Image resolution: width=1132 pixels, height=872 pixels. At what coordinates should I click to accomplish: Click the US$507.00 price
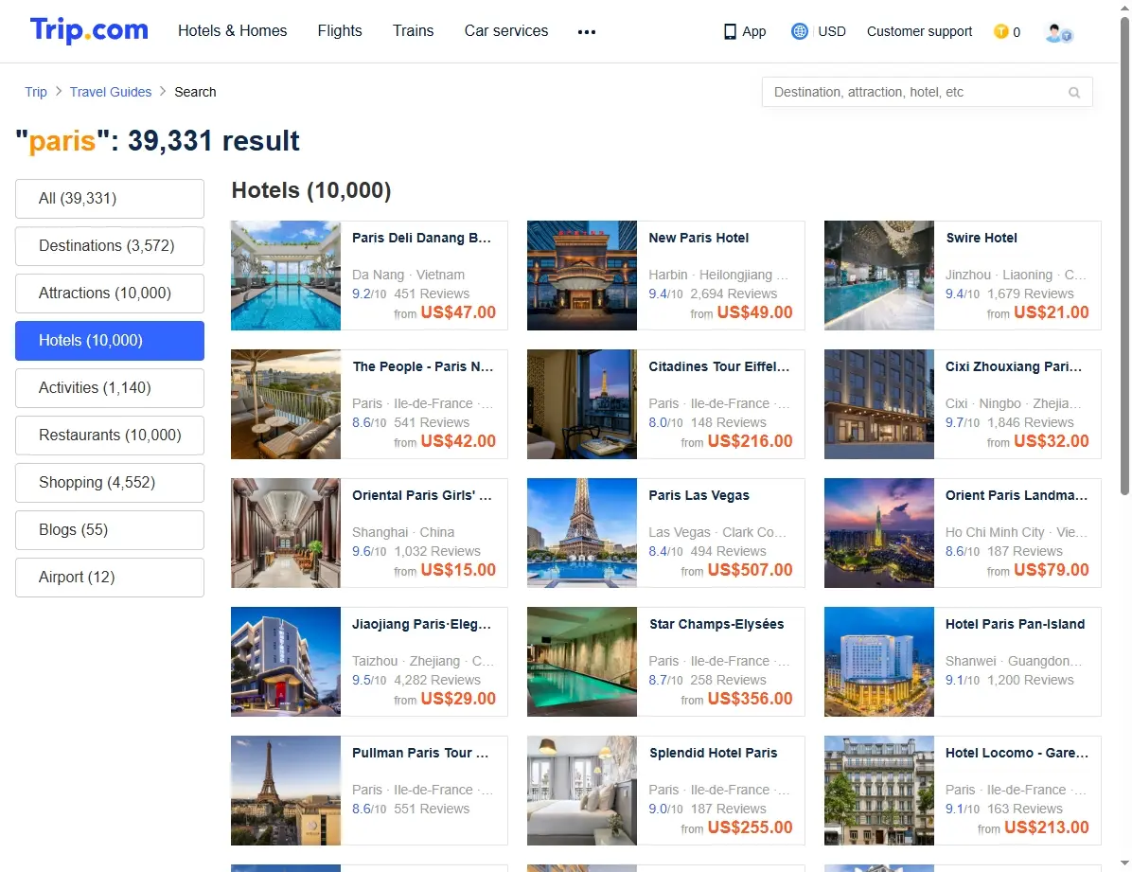click(x=751, y=569)
